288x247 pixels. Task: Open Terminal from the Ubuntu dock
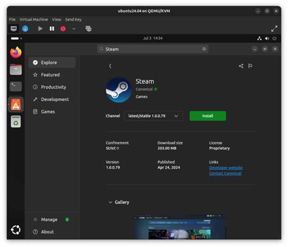coord(16,87)
